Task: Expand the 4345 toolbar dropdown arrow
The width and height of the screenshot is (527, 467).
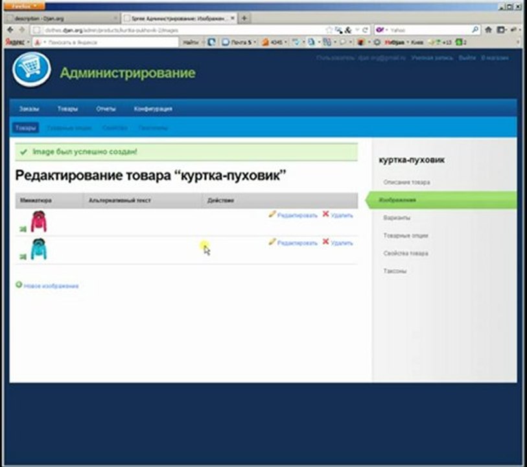Action: pos(285,42)
